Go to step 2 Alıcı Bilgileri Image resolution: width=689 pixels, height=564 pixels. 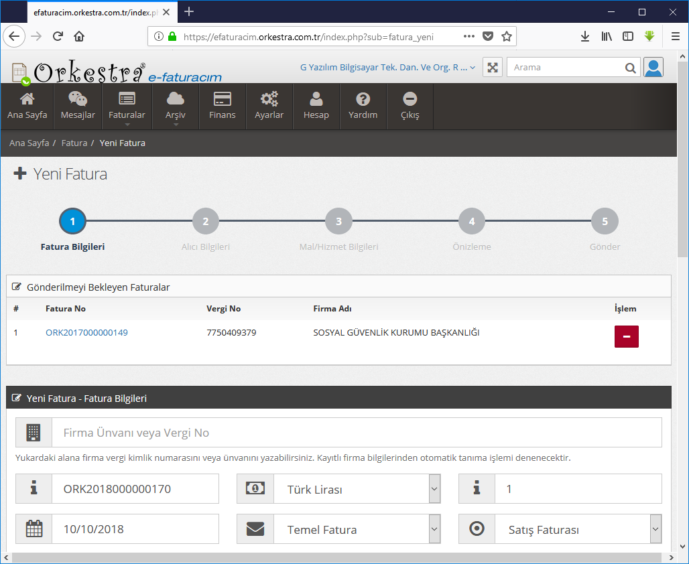click(206, 222)
